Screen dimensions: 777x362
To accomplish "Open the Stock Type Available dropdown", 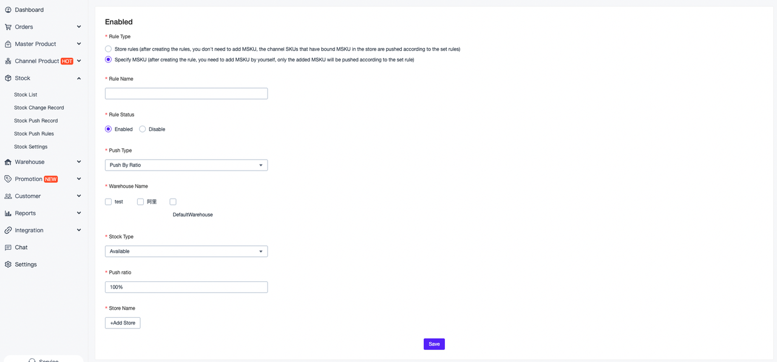I will click(186, 251).
